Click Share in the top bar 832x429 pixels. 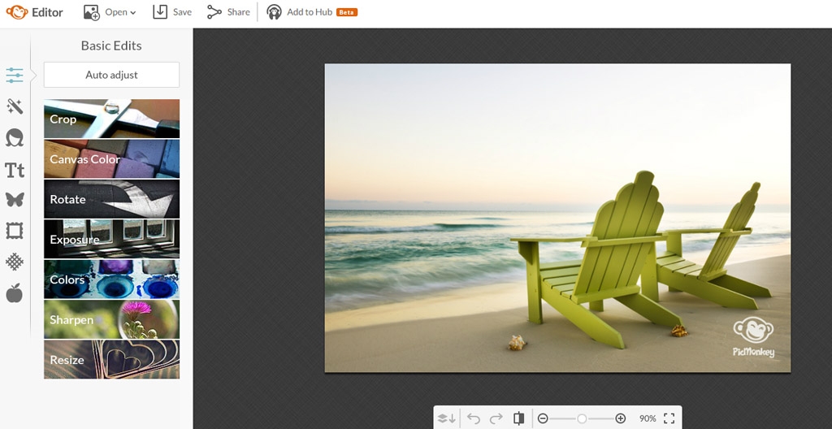point(228,12)
